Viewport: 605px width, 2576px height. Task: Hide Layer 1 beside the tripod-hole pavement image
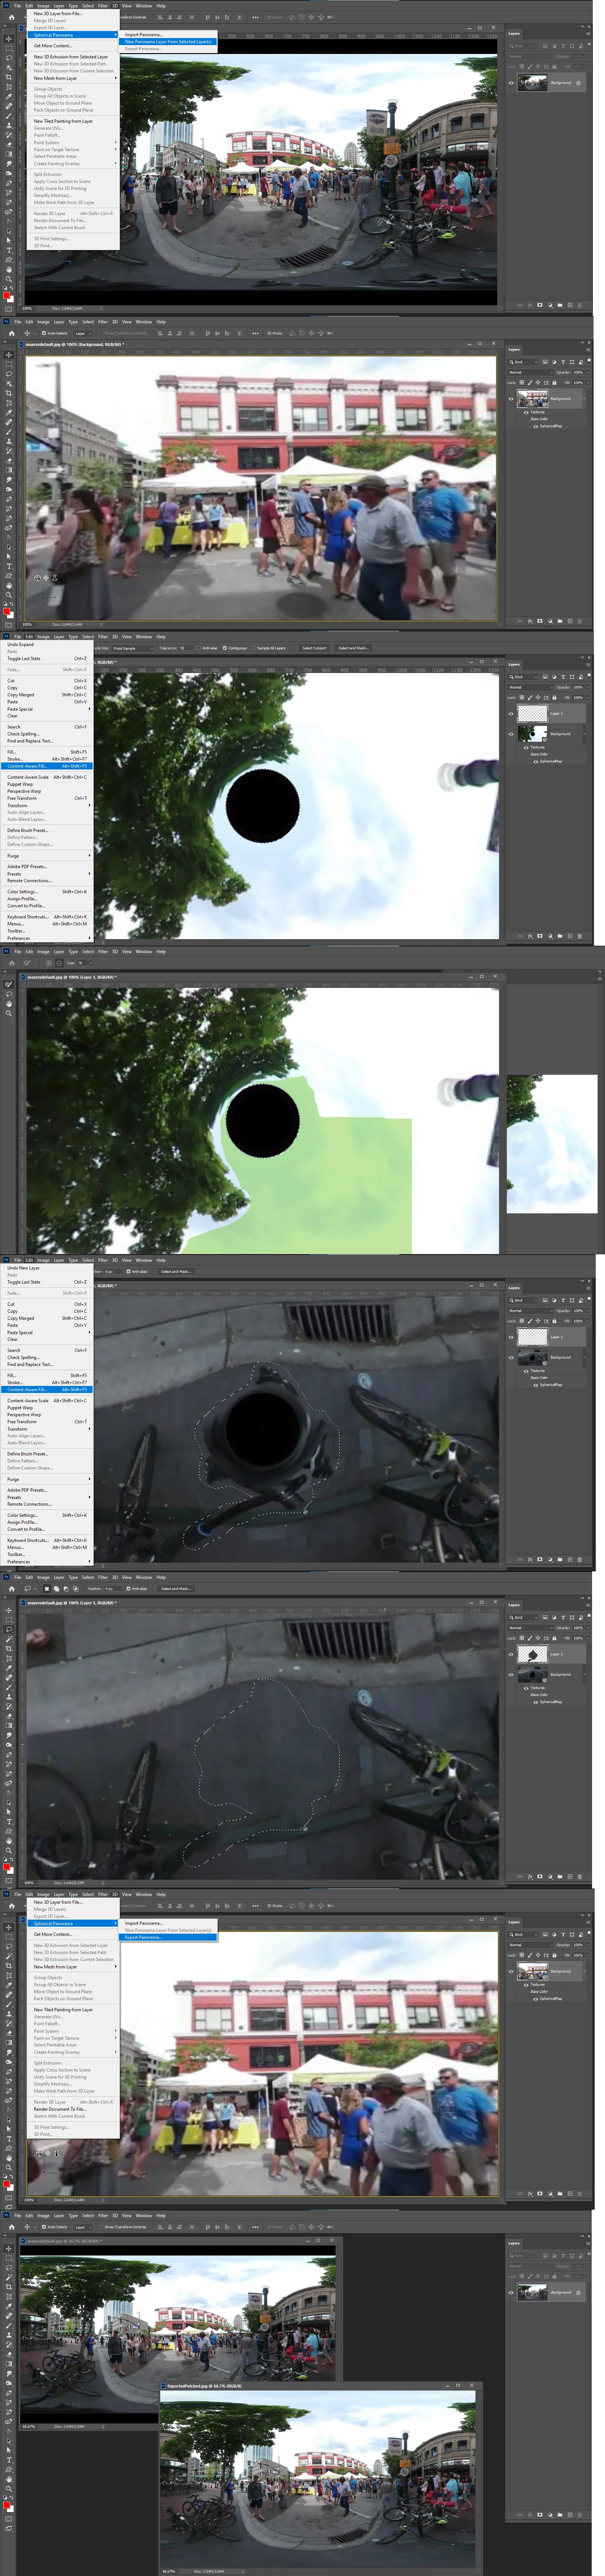(x=511, y=1337)
